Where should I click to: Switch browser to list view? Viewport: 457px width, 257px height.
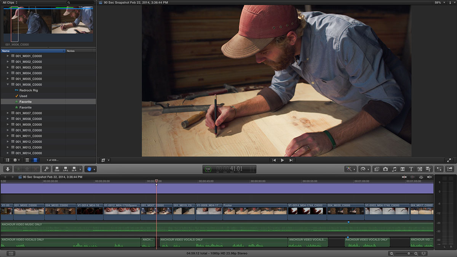[35, 160]
